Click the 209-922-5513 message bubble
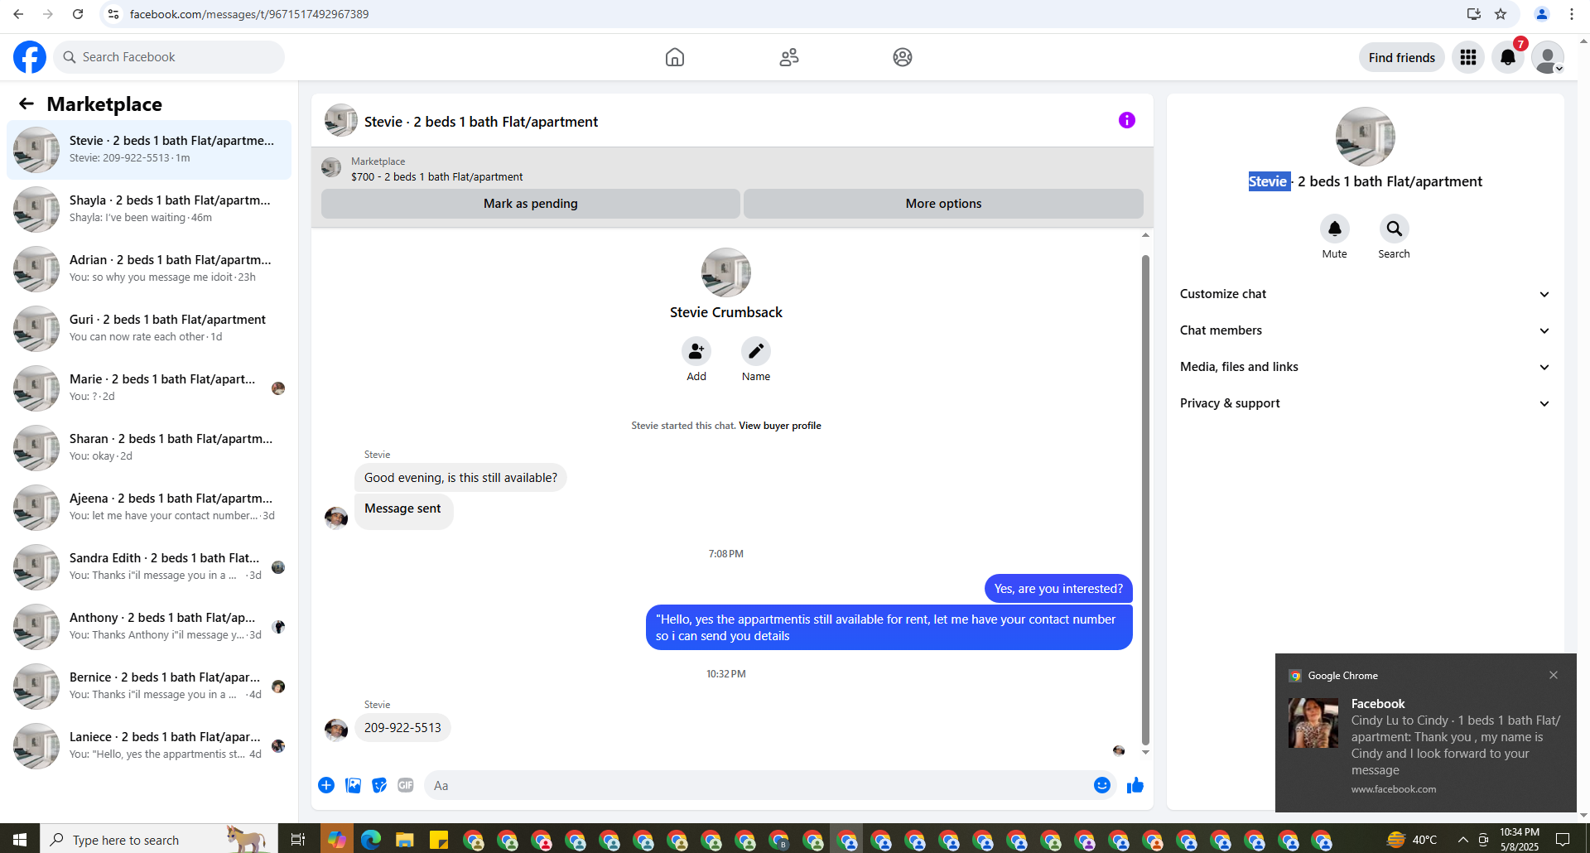This screenshot has height=853, width=1590. (402, 728)
